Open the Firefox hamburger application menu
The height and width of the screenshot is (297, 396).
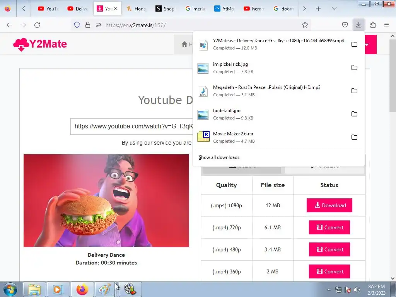coord(387,25)
